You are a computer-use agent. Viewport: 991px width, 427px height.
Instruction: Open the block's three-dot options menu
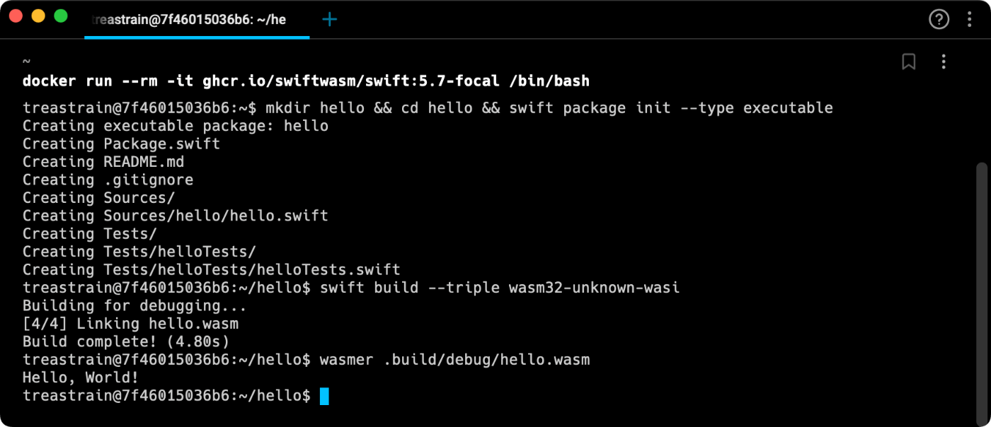(943, 62)
